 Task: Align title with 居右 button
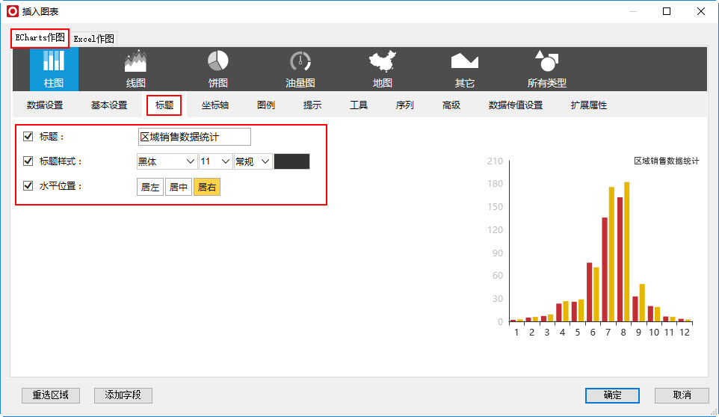point(207,187)
